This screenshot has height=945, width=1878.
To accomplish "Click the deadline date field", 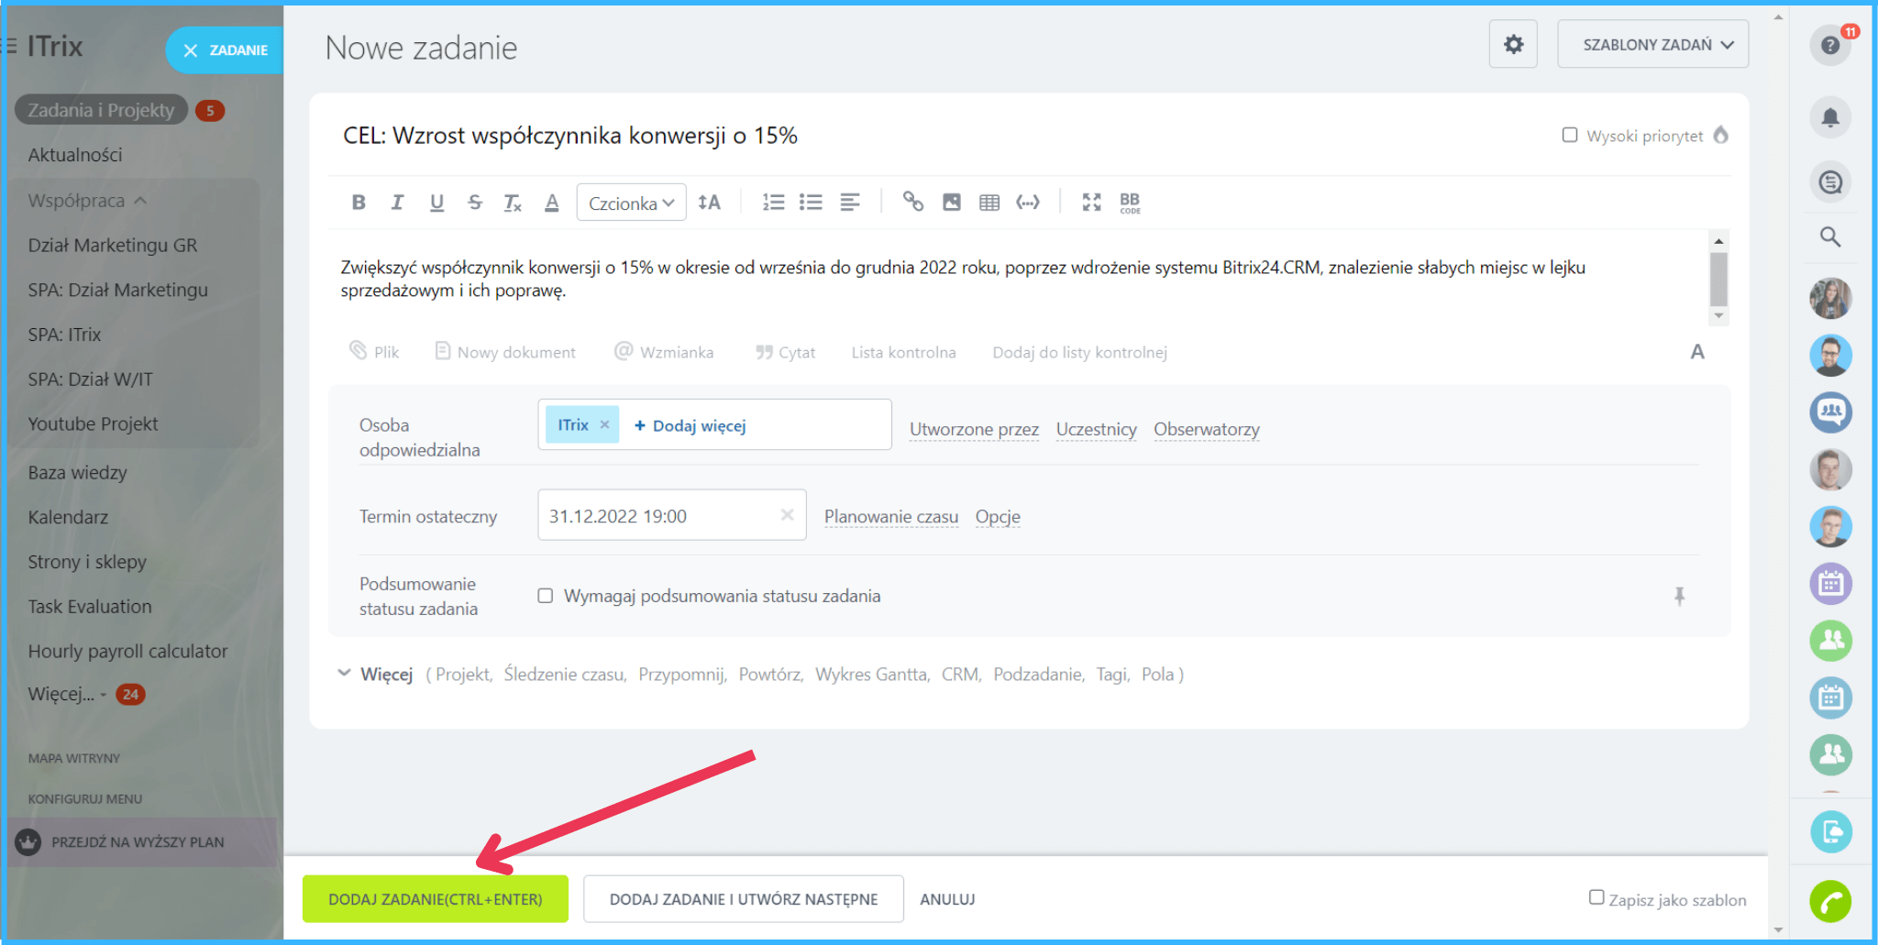I will click(x=656, y=516).
